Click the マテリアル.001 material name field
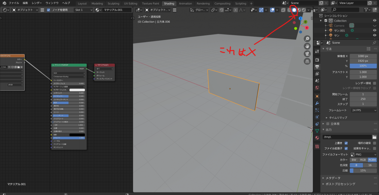Screen dimensions: 379x195 pyautogui.click(x=117, y=10)
